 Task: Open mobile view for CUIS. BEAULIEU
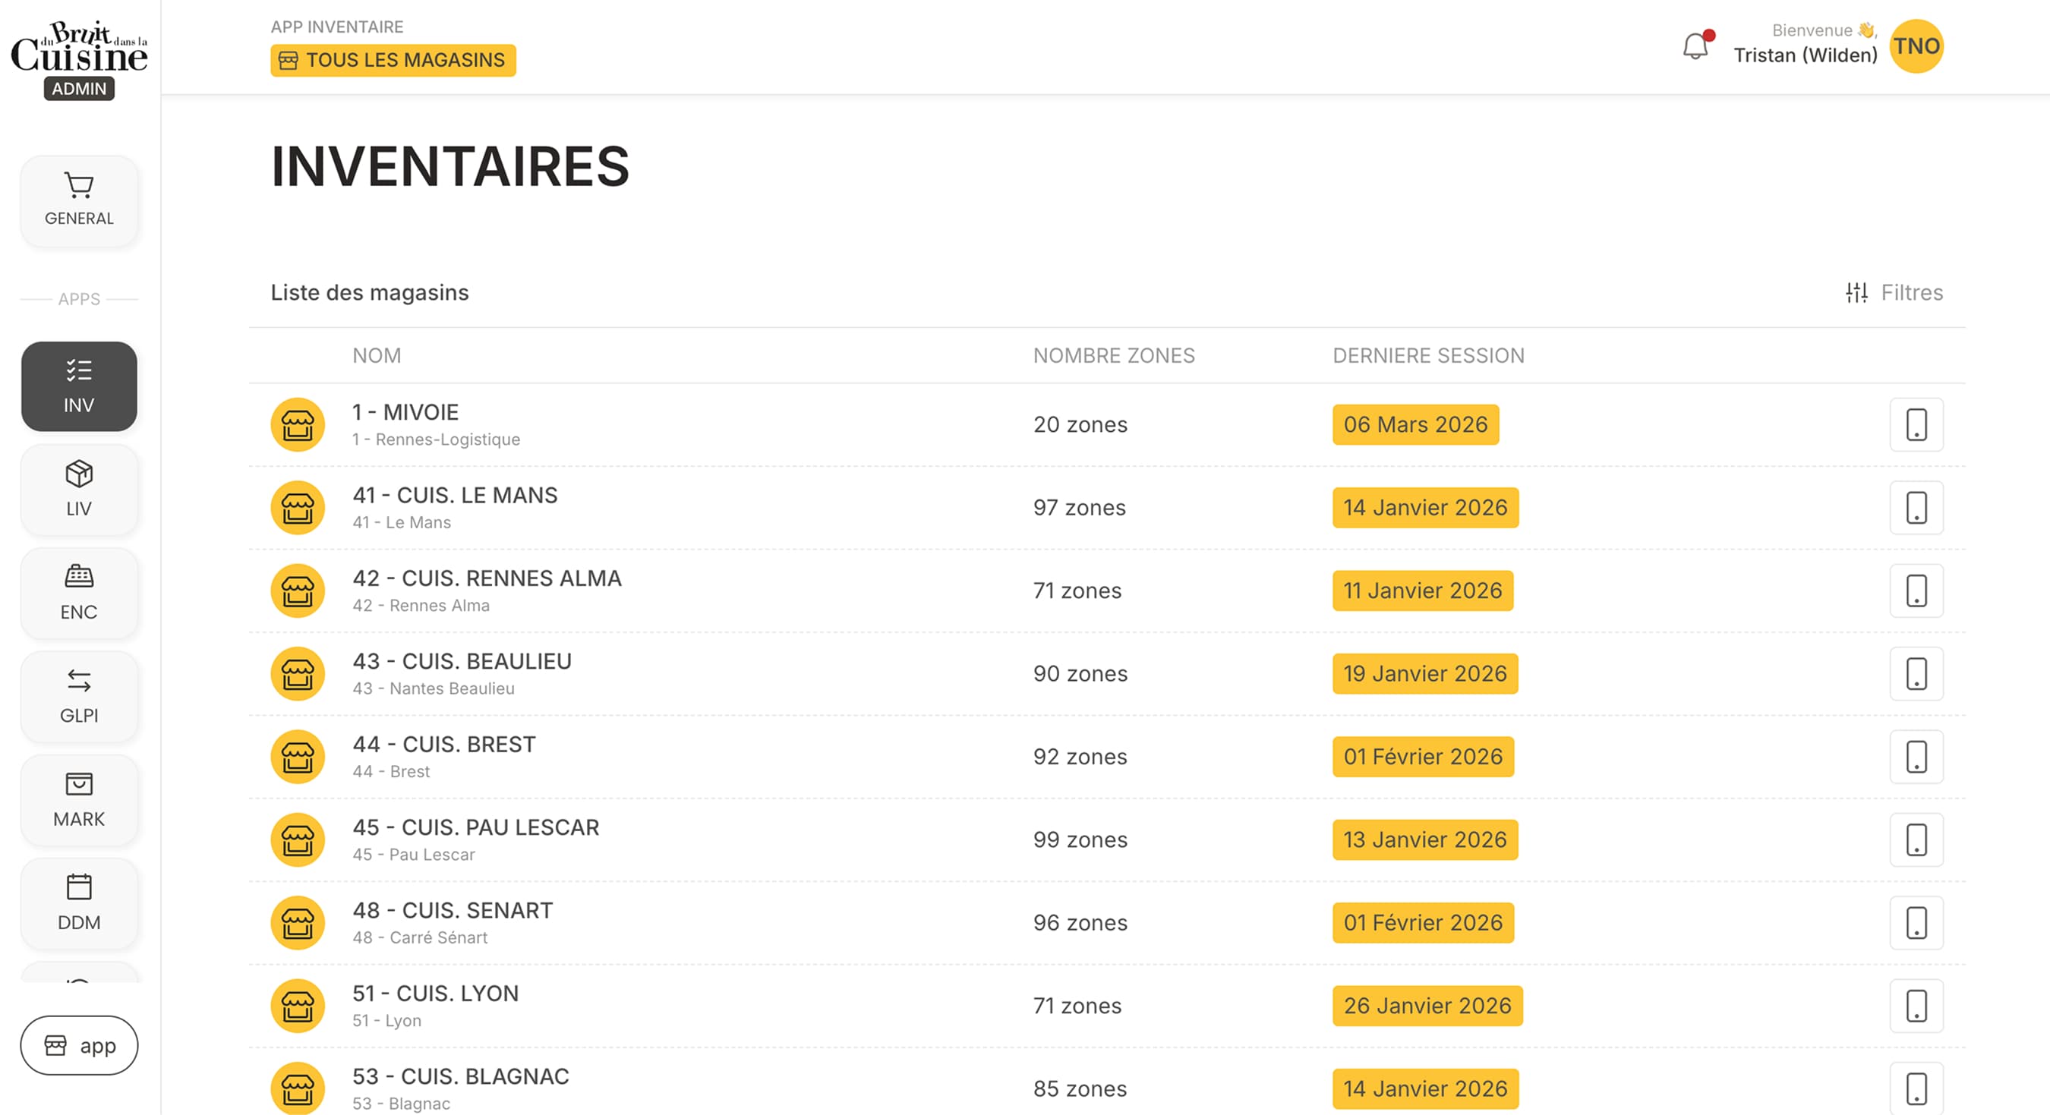coord(1916,673)
